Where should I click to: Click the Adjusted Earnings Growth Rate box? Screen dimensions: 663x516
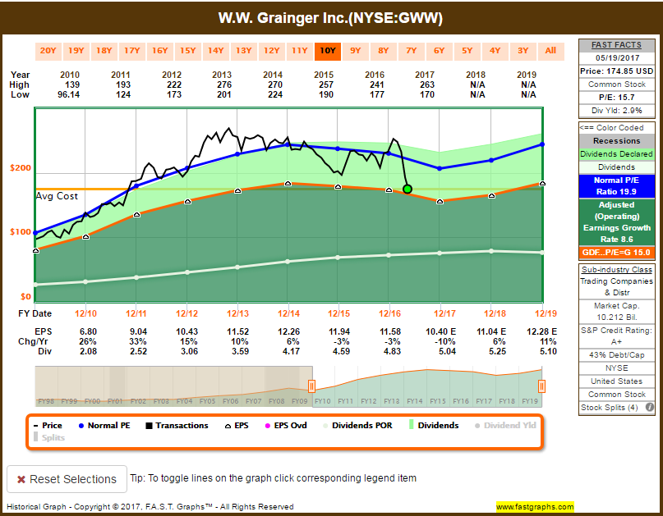pyautogui.click(x=616, y=222)
